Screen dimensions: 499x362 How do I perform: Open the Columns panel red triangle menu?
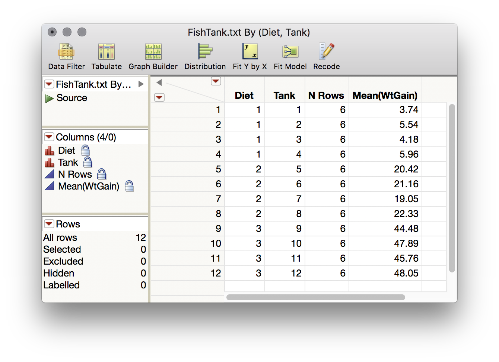click(49, 137)
